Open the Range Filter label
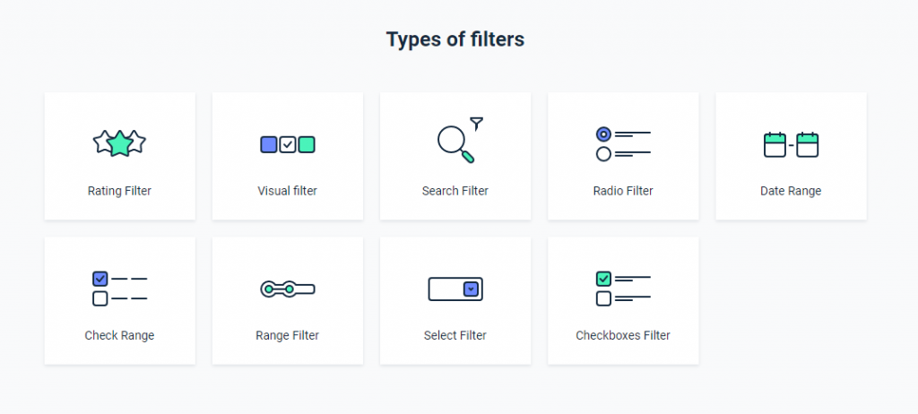Image resolution: width=918 pixels, height=414 pixels. pyautogui.click(x=288, y=335)
